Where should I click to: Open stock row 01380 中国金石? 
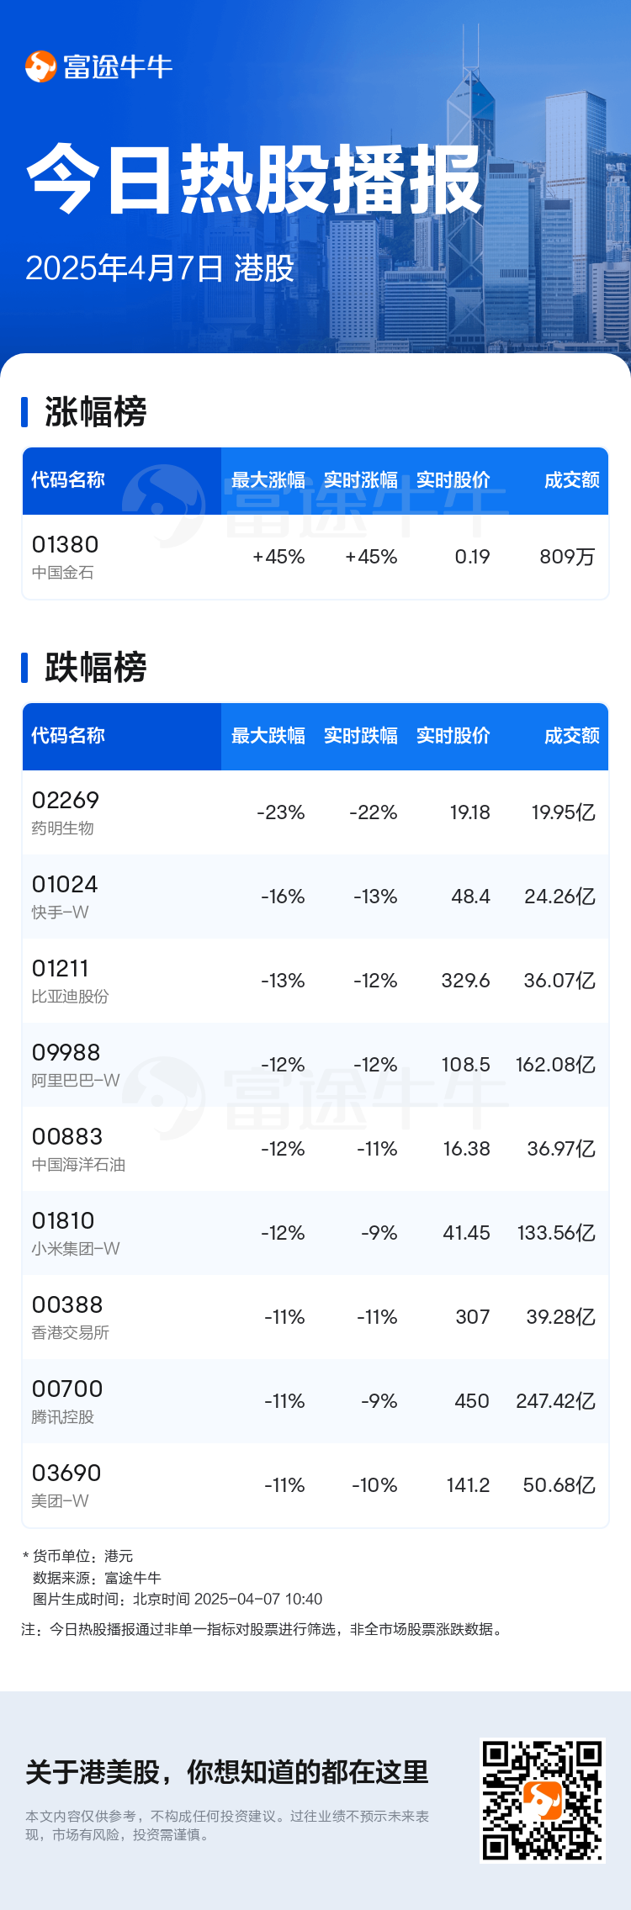click(315, 557)
